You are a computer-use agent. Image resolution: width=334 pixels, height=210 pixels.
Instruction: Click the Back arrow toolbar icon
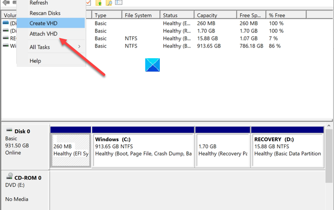tap(6, 2)
